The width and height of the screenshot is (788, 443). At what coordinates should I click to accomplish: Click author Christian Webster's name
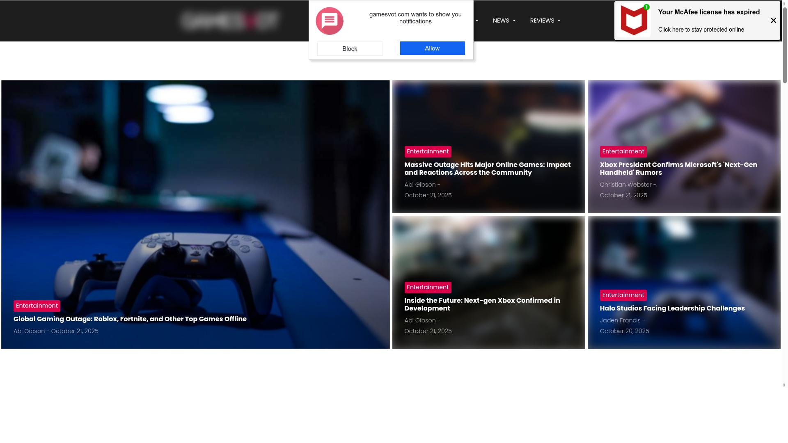point(625,185)
